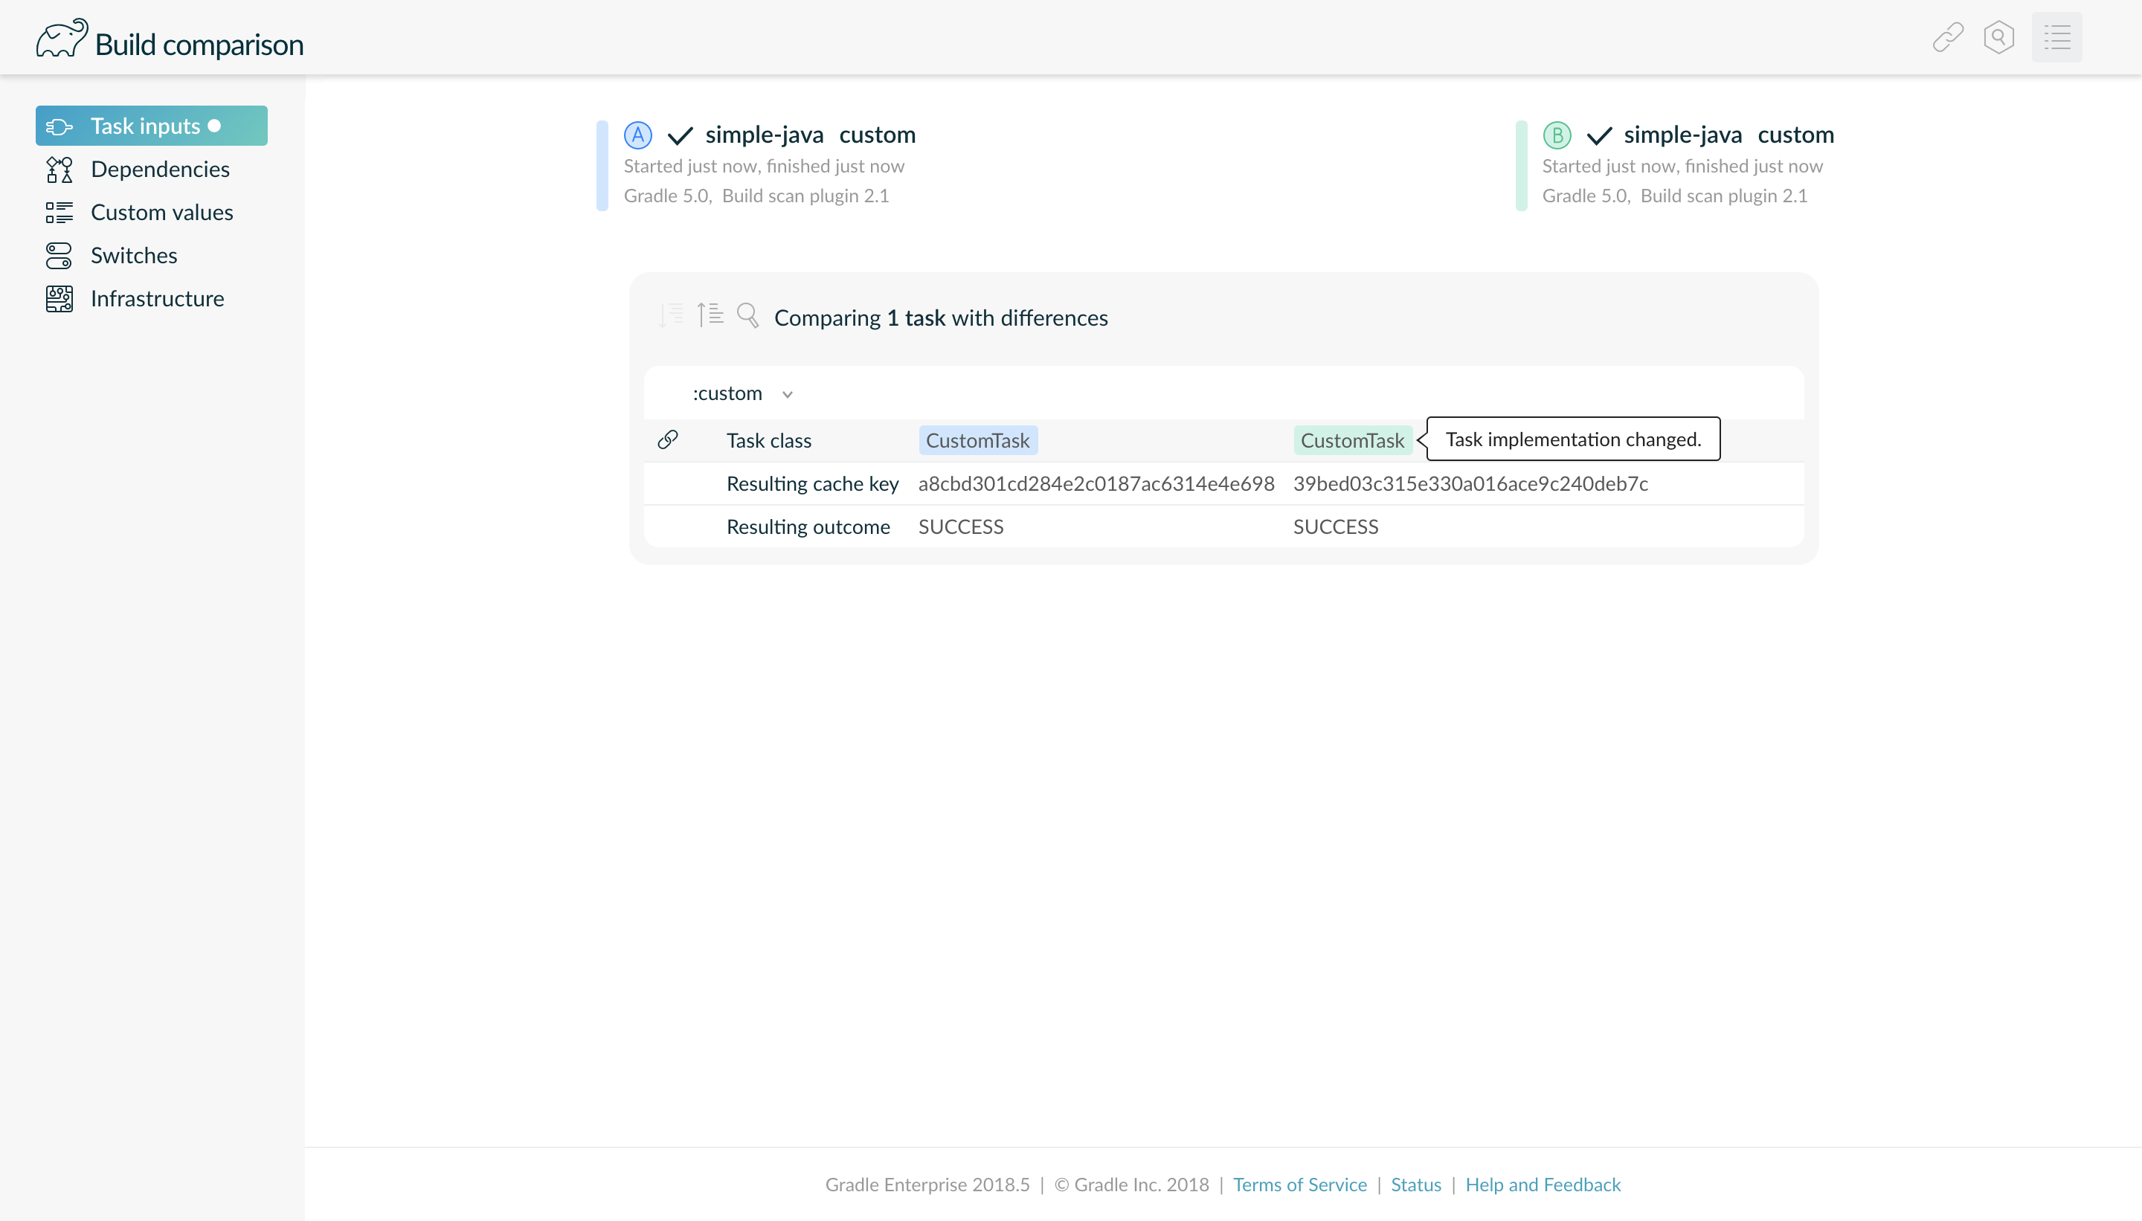Image resolution: width=2142 pixels, height=1221 pixels.
Task: Select the Task inputs section icon
Action: coord(58,125)
